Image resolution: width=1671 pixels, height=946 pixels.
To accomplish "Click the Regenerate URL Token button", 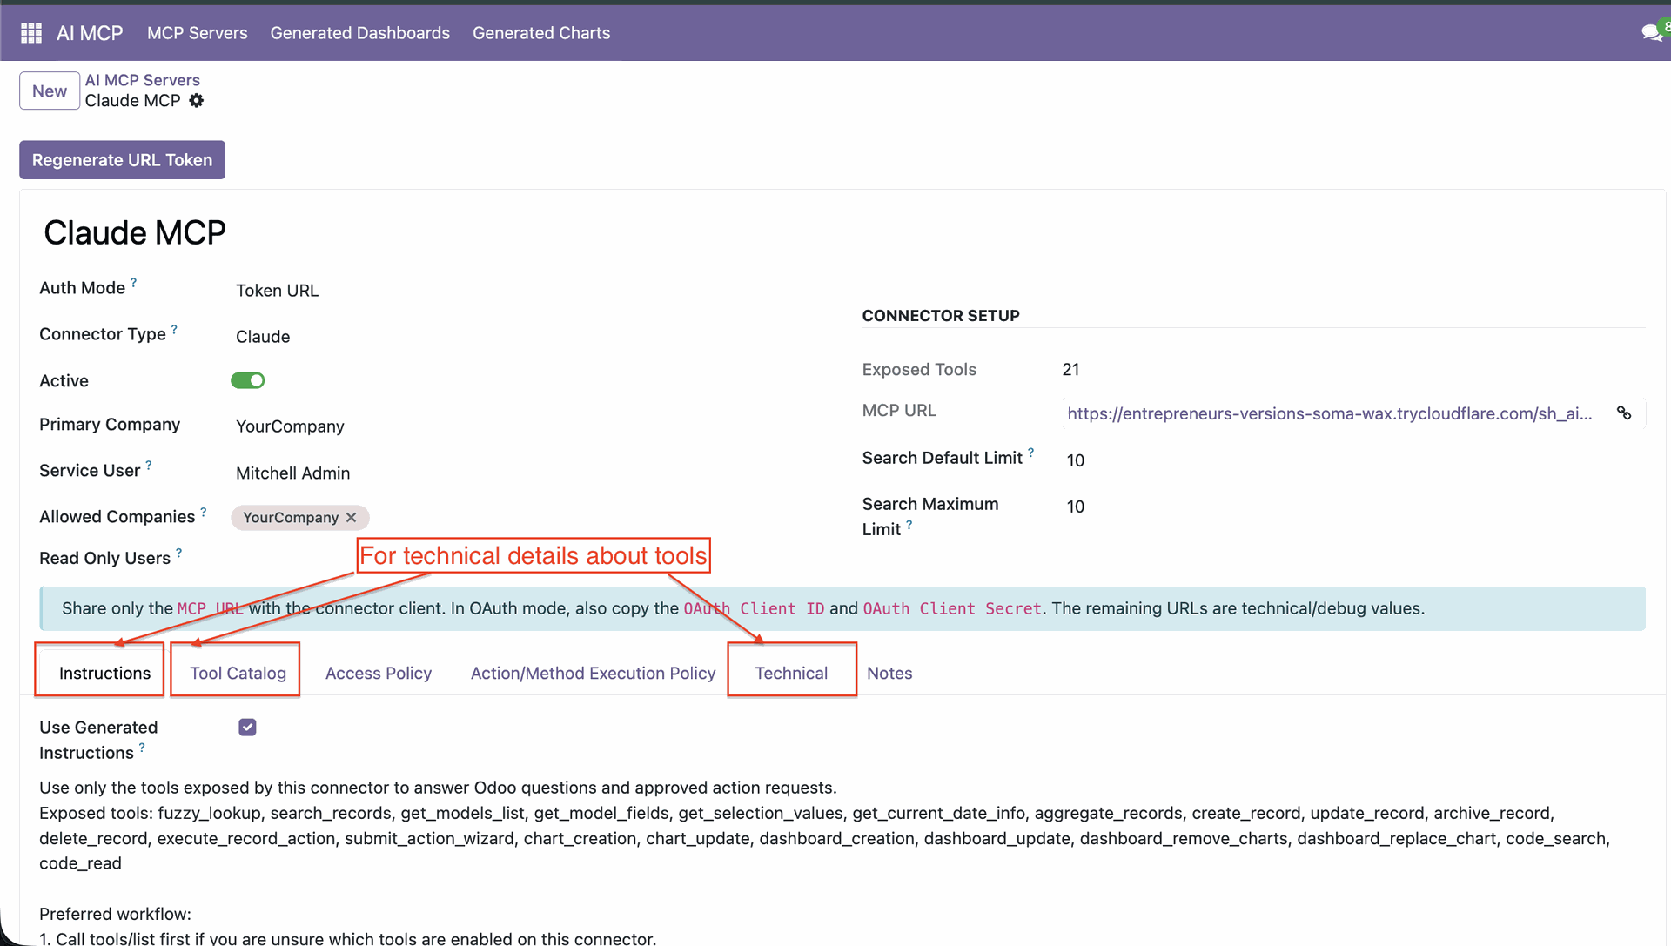I will 122,160.
